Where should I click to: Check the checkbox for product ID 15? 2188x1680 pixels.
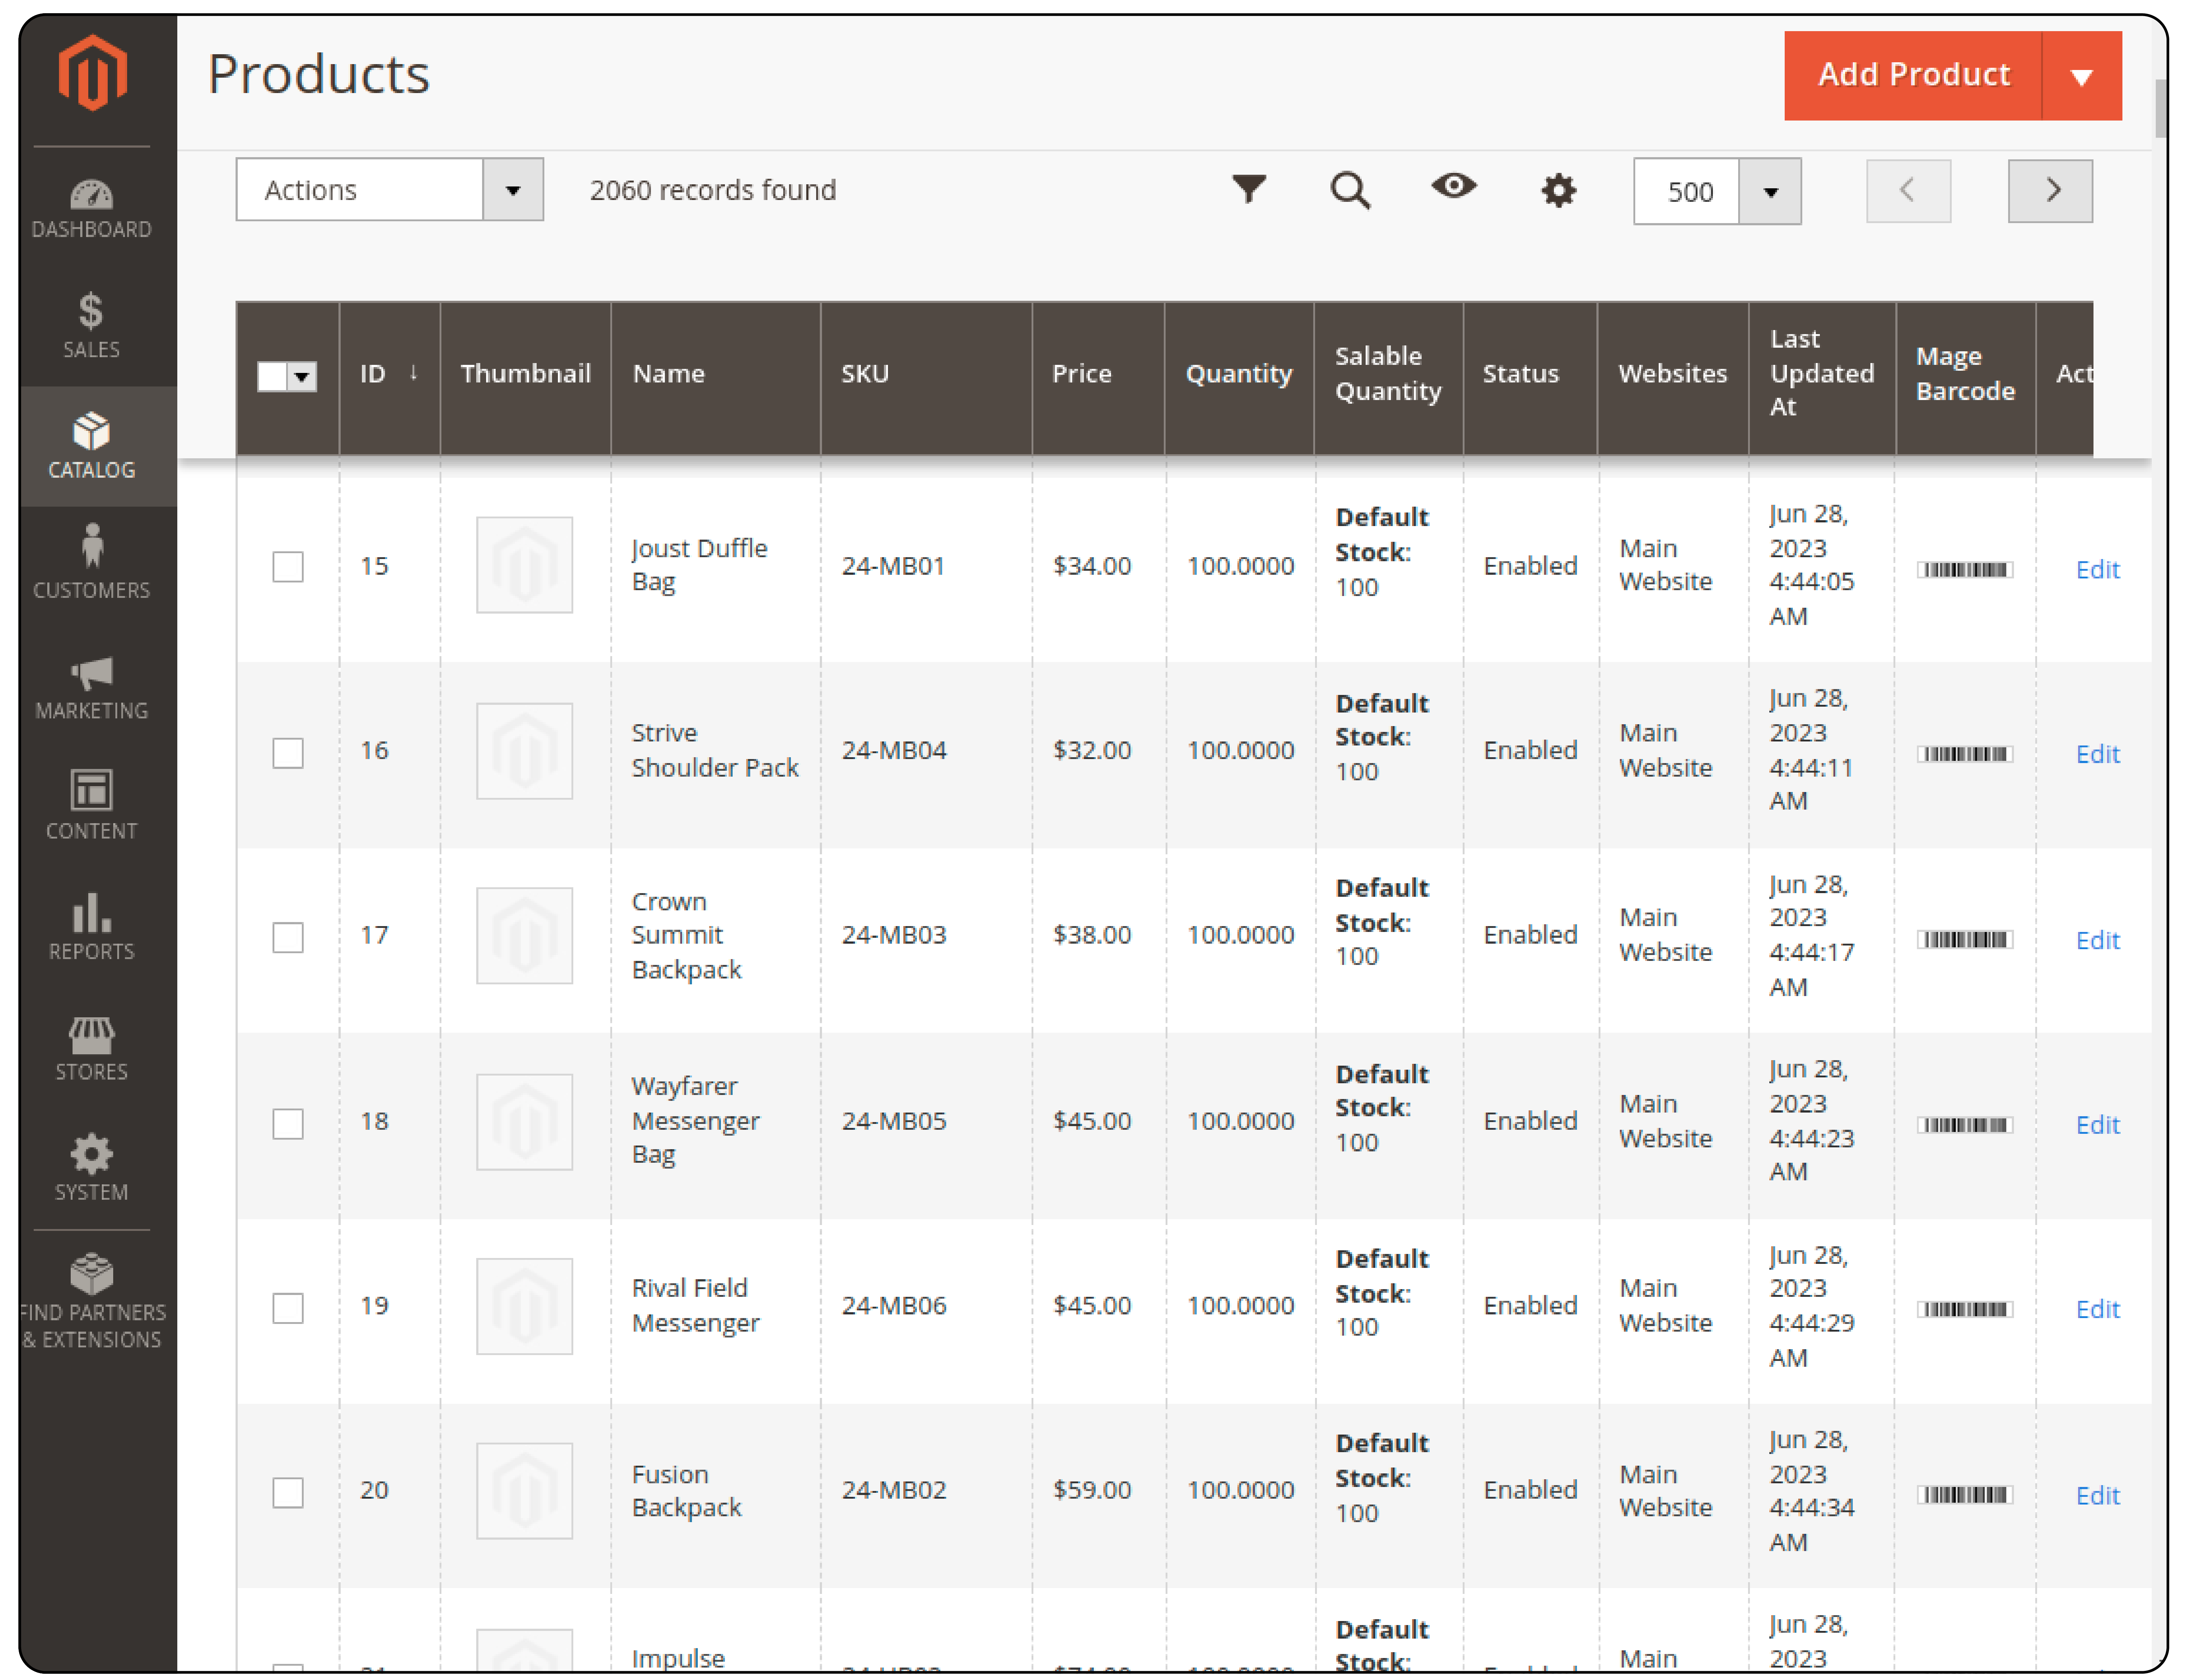[288, 566]
